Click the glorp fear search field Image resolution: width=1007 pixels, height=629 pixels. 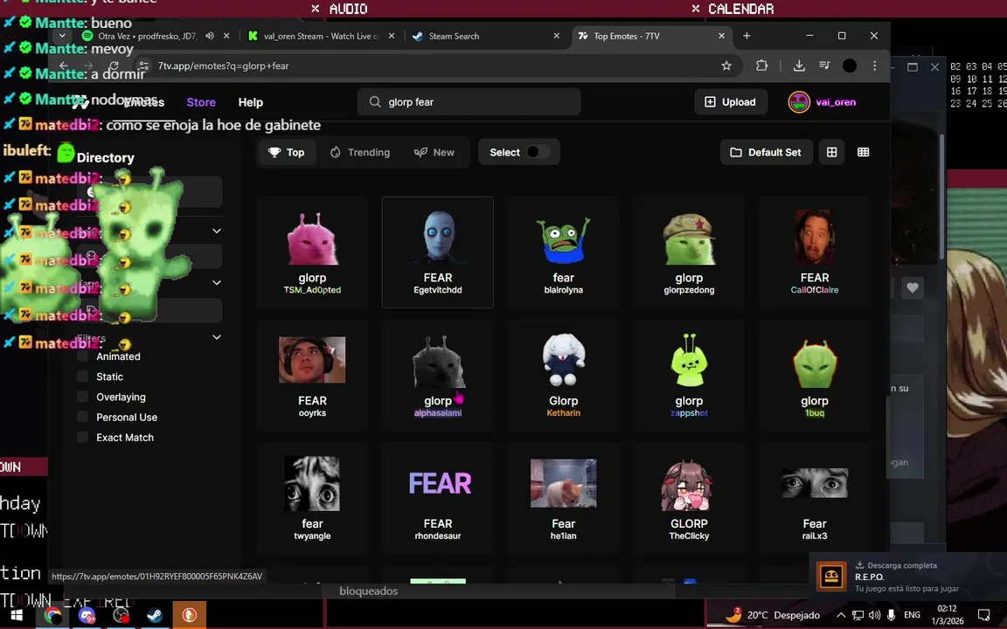coord(469,101)
